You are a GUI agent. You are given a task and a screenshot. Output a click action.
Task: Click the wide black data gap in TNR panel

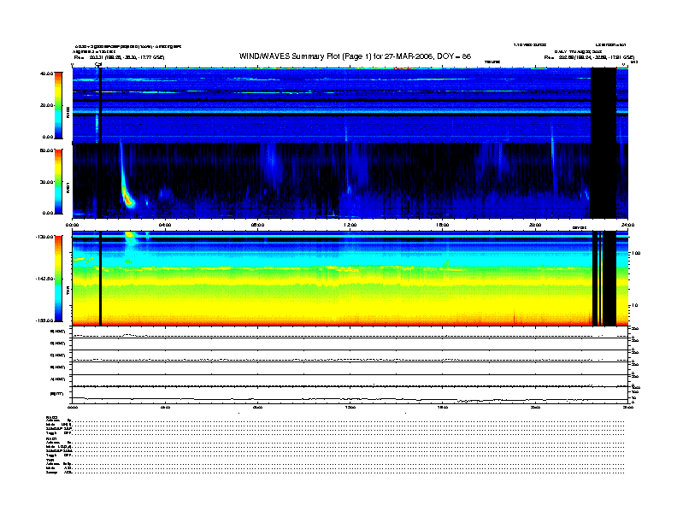[x=609, y=279]
